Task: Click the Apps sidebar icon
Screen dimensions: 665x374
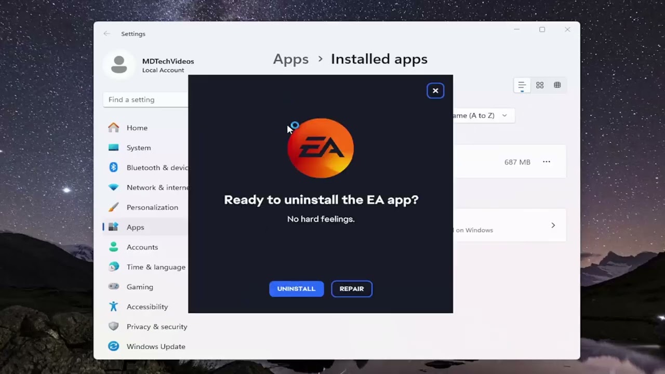Action: pos(113,227)
